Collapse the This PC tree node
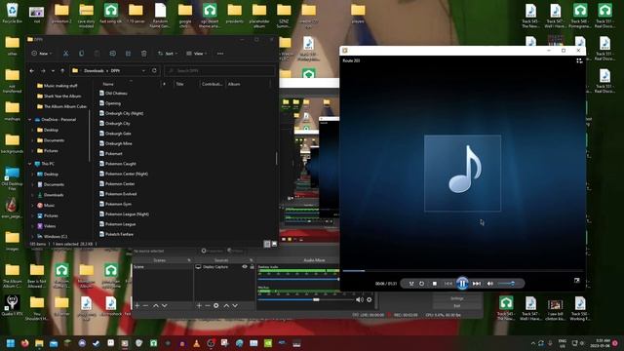This screenshot has height=351, width=624. 30,164
